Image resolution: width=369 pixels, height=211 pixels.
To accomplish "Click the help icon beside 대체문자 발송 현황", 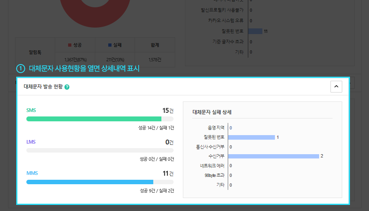I will [x=67, y=87].
